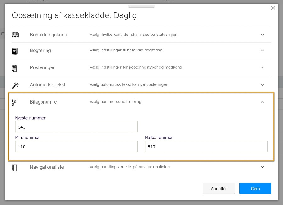Click in the Min.nummer input field
Image resolution: width=283 pixels, height=205 pixels.
pos(76,146)
